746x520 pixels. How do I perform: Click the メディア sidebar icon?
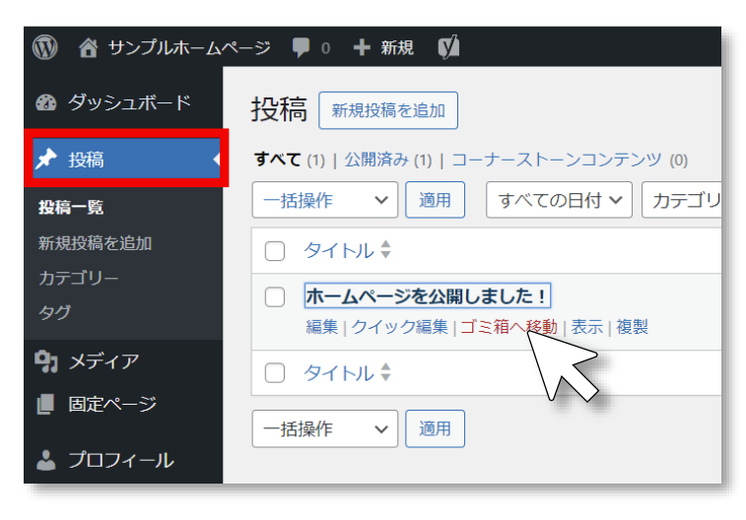pos(45,361)
